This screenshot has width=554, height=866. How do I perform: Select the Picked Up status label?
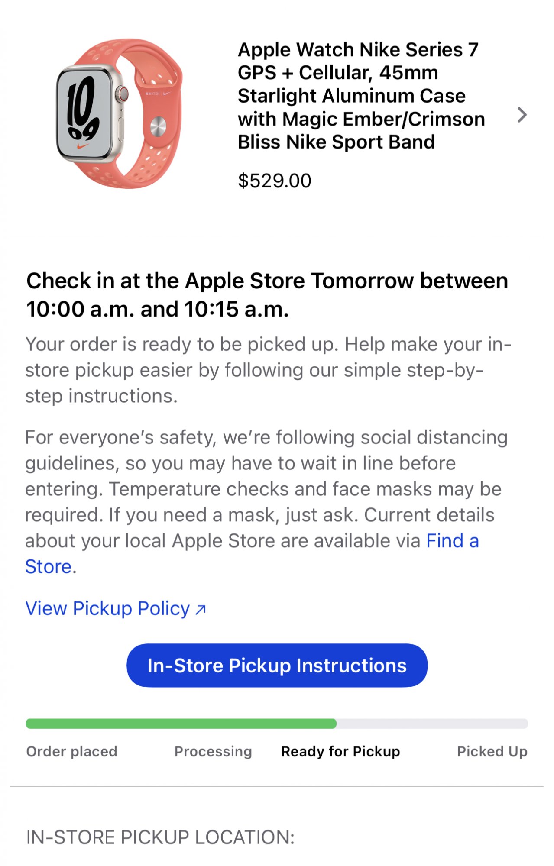point(492,752)
